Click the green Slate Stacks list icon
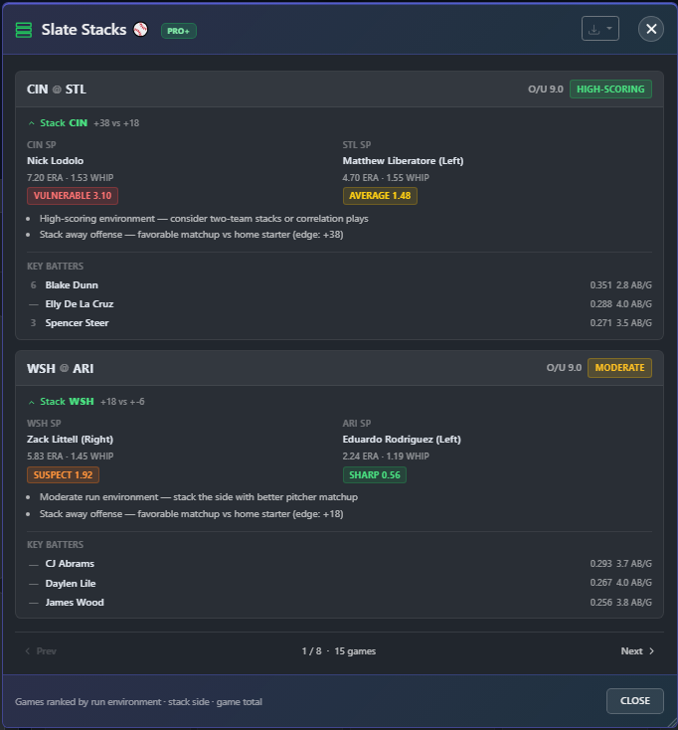 point(24,30)
